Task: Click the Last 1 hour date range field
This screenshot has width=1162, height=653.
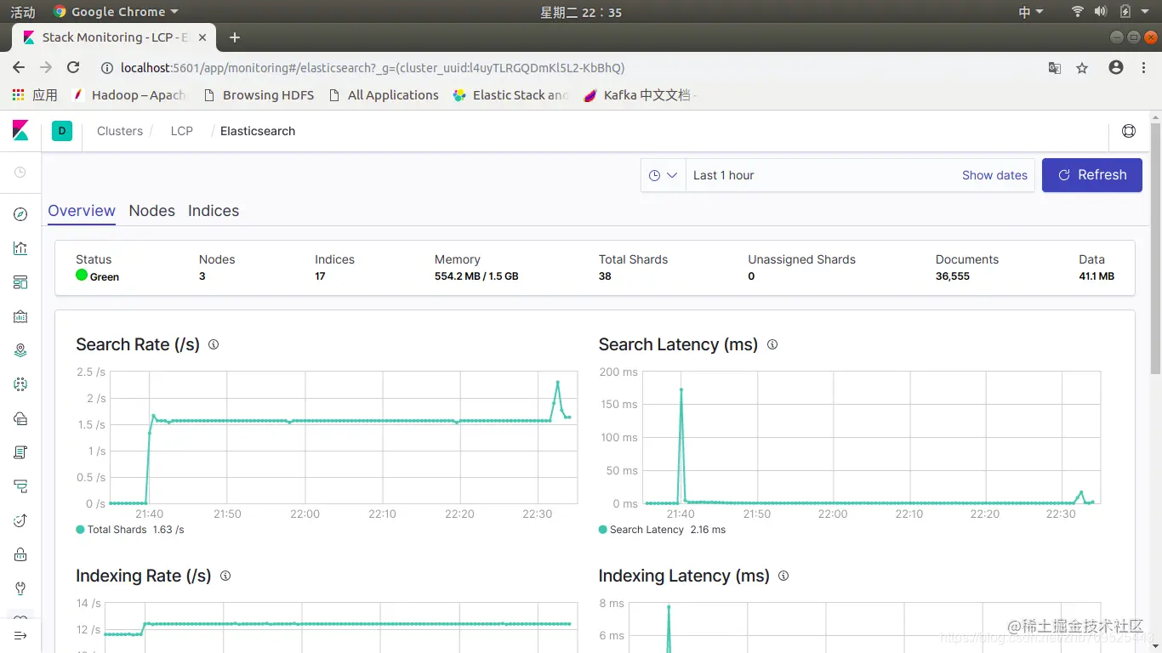Action: (x=820, y=175)
